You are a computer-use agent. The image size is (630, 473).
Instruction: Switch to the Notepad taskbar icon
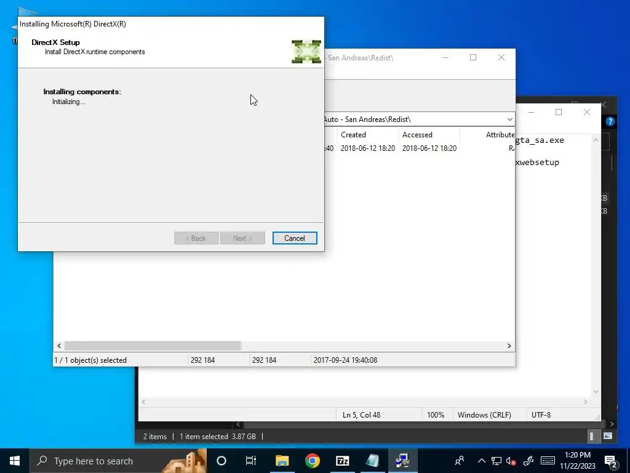click(372, 461)
